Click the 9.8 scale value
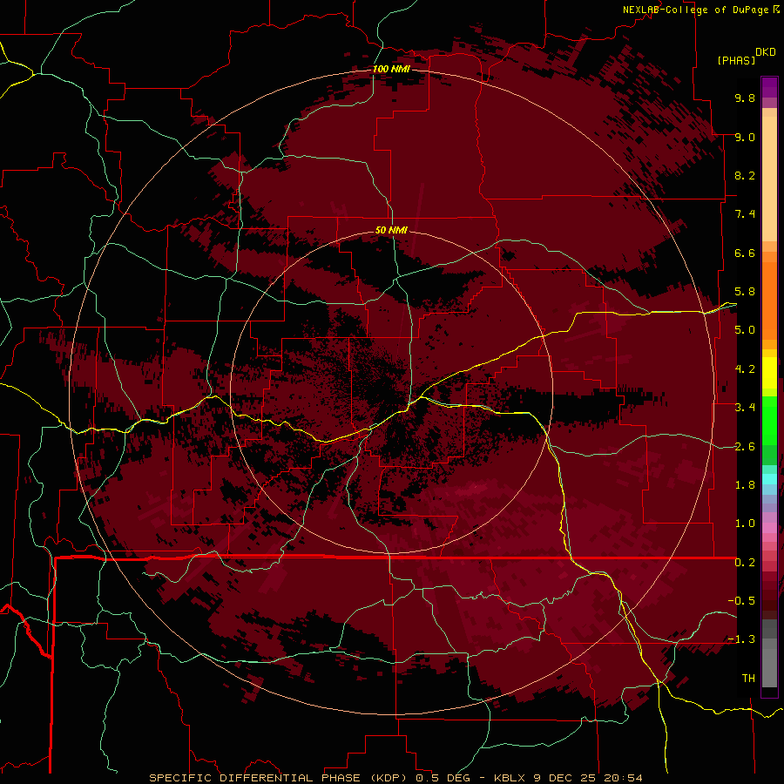The width and height of the screenshot is (784, 784). (x=745, y=98)
